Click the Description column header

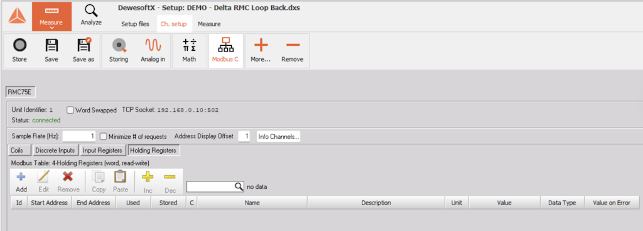(x=376, y=203)
